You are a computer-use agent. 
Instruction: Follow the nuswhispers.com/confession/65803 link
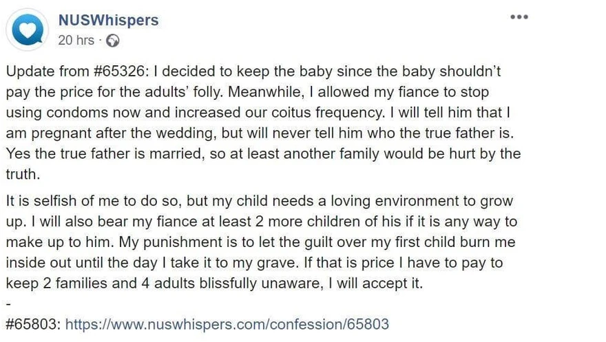227,324
